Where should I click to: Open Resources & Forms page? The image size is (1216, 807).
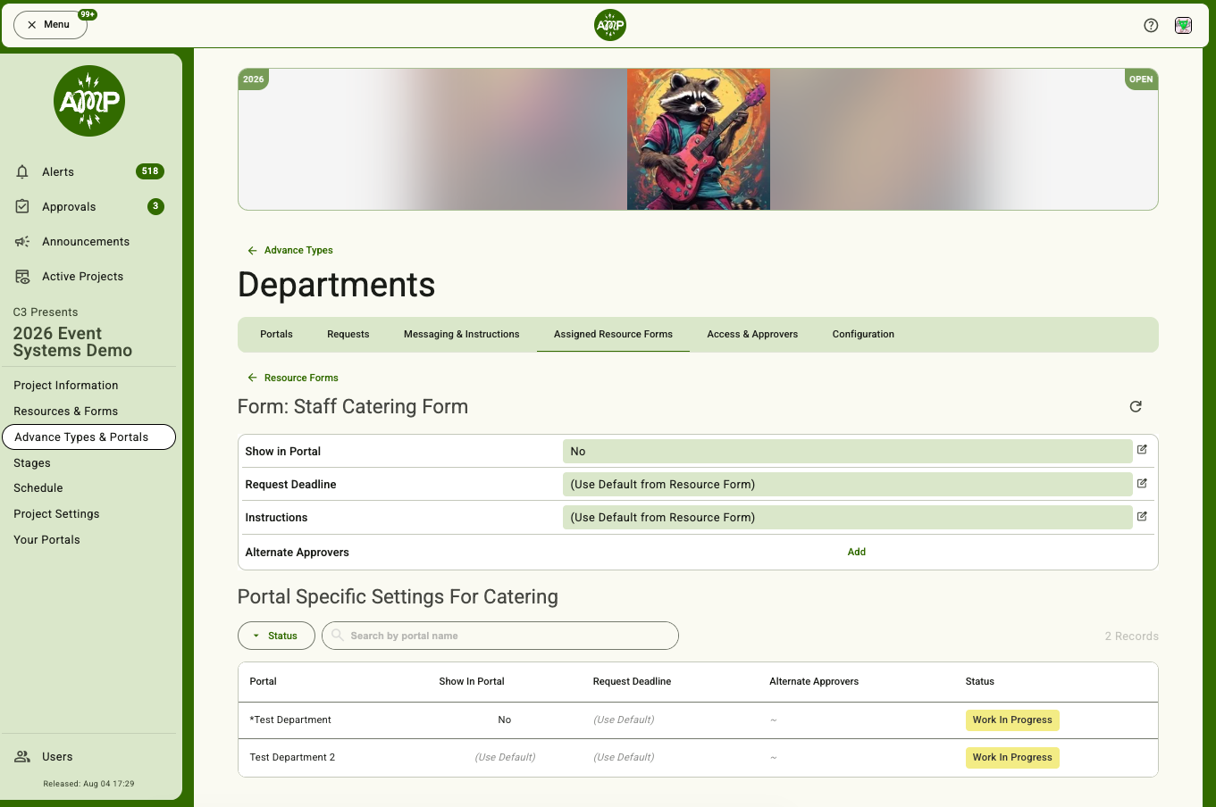click(x=66, y=412)
